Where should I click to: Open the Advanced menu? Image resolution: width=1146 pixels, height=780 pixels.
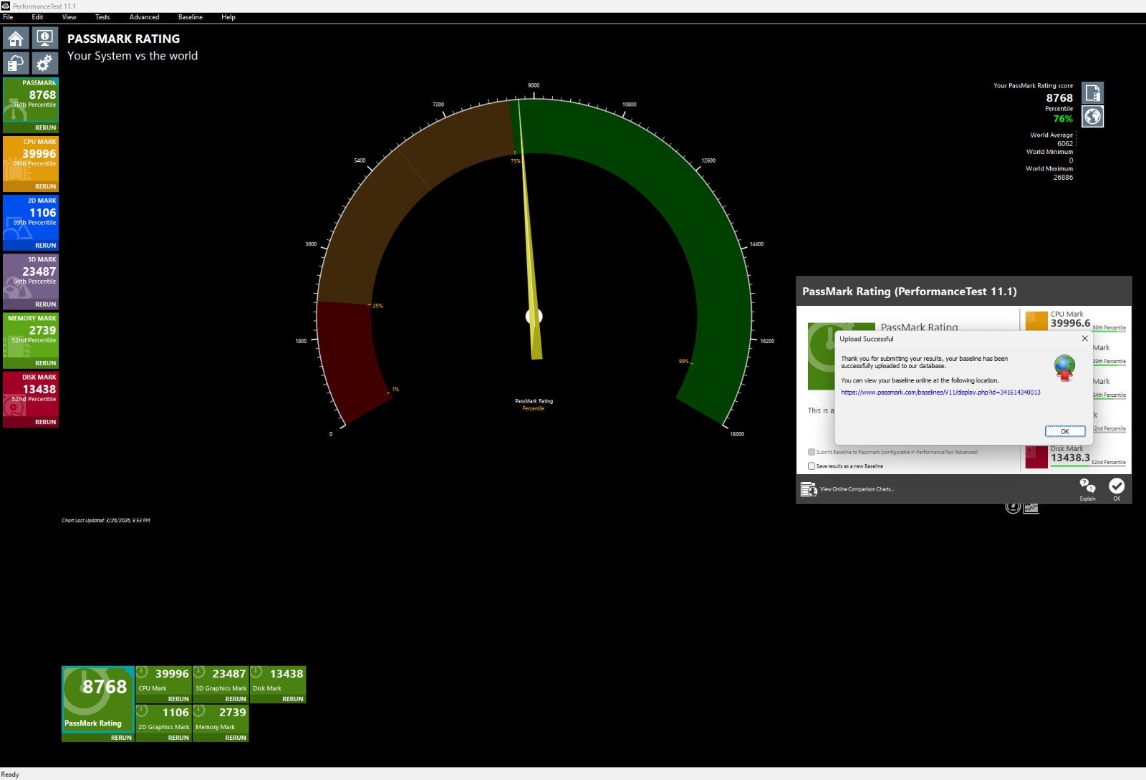coord(144,17)
